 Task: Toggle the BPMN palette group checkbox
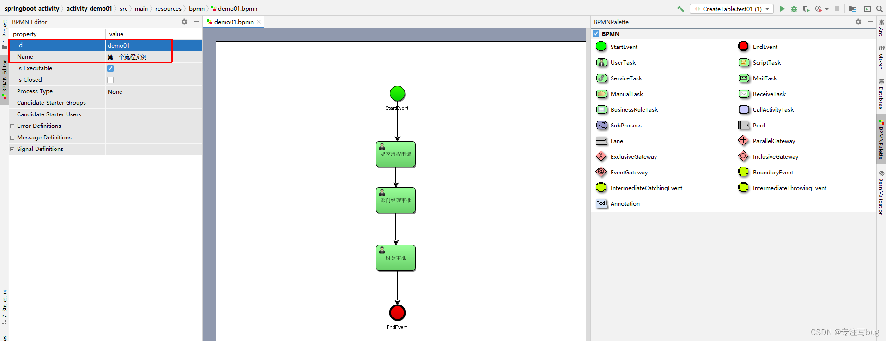[596, 34]
